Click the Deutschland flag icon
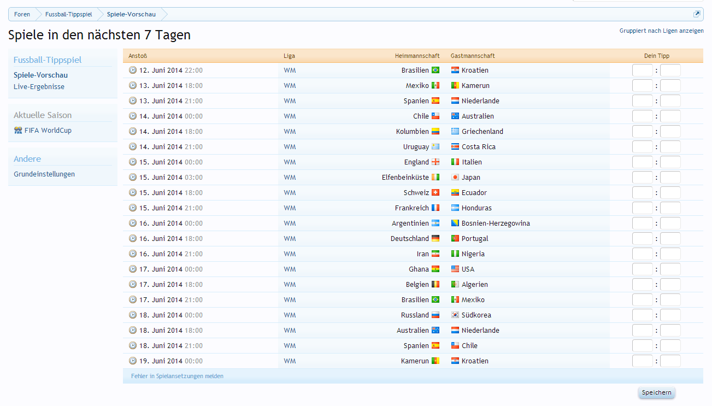The height and width of the screenshot is (406, 712). tap(436, 238)
